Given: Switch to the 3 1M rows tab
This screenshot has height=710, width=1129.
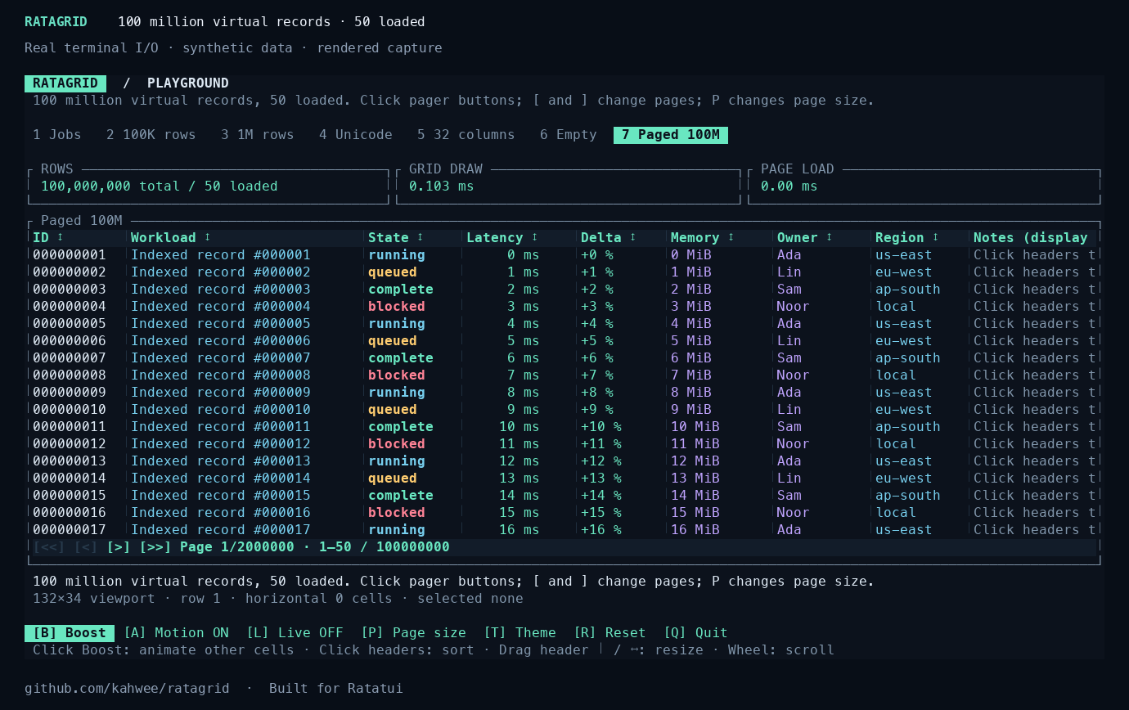Looking at the screenshot, I should click(x=258, y=135).
